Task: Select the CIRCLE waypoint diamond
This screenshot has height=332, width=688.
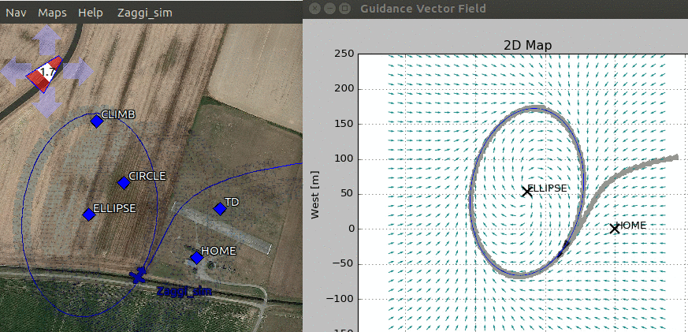Action: pos(124,183)
